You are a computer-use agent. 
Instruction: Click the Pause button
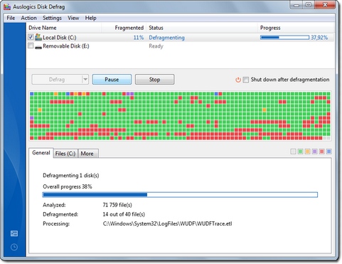(x=112, y=80)
